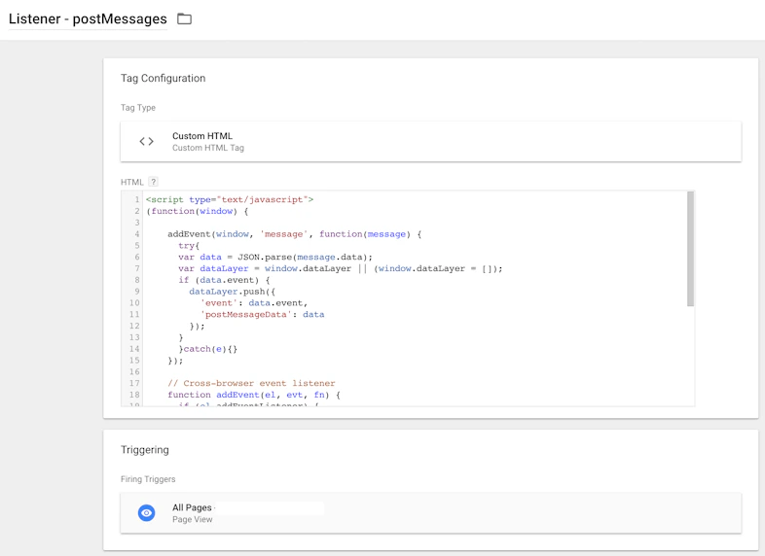Click the folder icon beside tag name
This screenshot has width=765, height=556.
pyautogui.click(x=184, y=19)
